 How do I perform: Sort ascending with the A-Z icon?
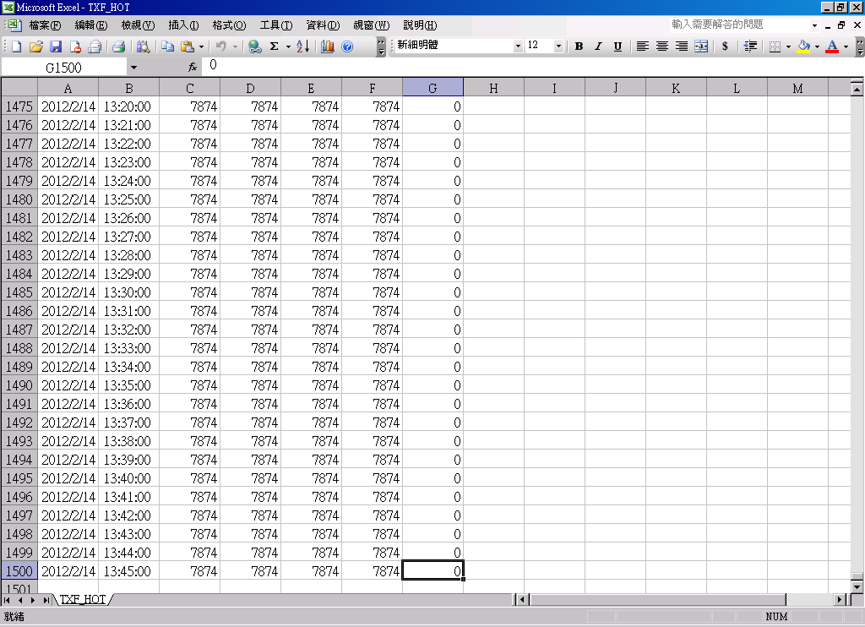point(303,47)
